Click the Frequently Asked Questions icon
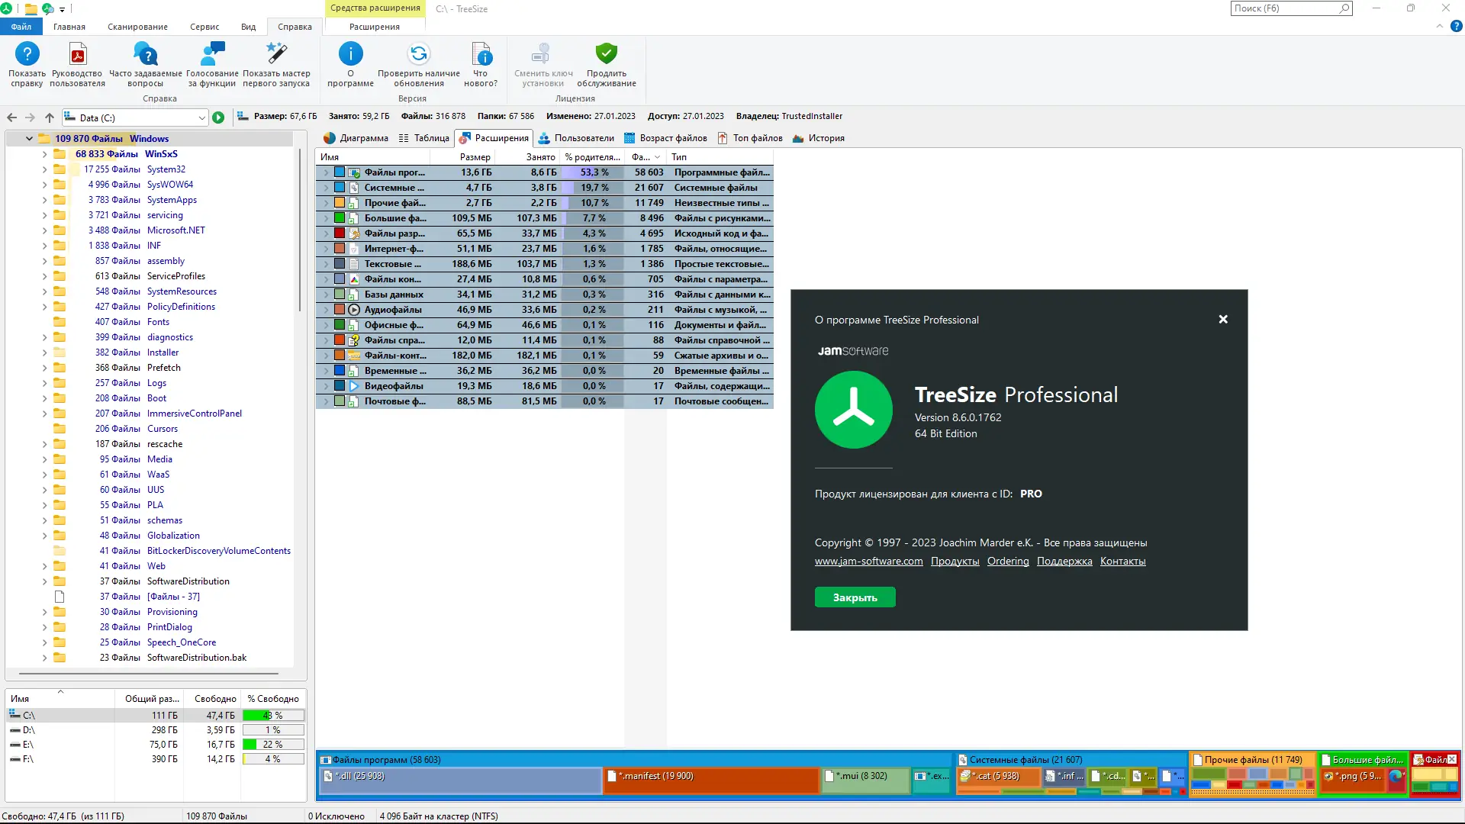Screen dimensions: 1465x824 (x=145, y=55)
